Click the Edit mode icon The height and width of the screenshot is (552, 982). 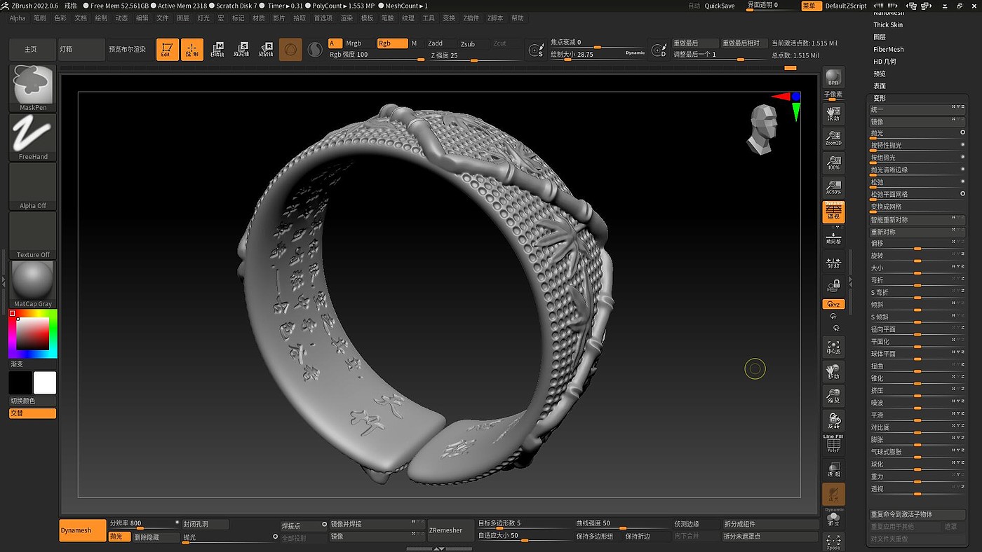point(167,49)
